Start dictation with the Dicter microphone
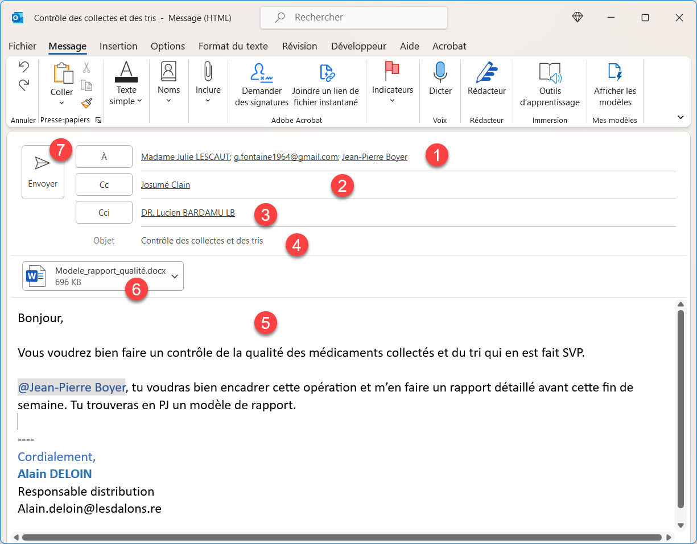The height and width of the screenshot is (544, 697). pos(440,80)
